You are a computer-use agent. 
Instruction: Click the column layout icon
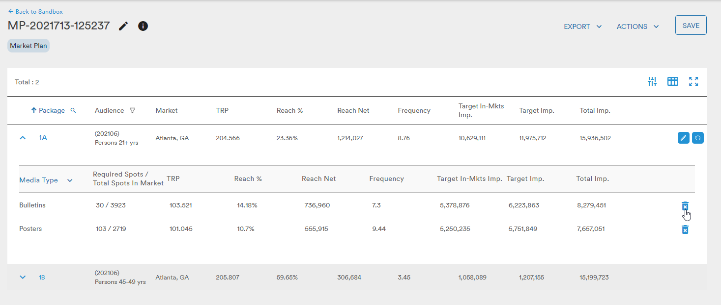pos(673,82)
